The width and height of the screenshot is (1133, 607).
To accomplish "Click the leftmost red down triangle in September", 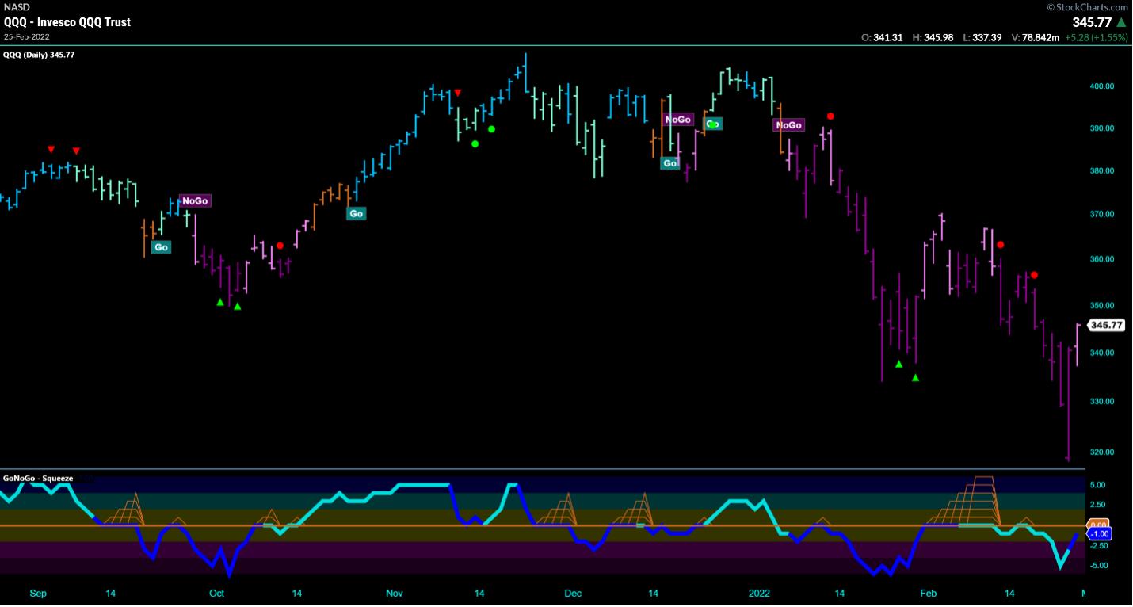I will point(51,150).
